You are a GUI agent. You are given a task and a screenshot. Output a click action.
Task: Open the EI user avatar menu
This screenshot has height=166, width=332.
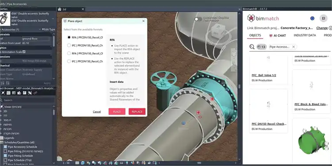coord(323,18)
